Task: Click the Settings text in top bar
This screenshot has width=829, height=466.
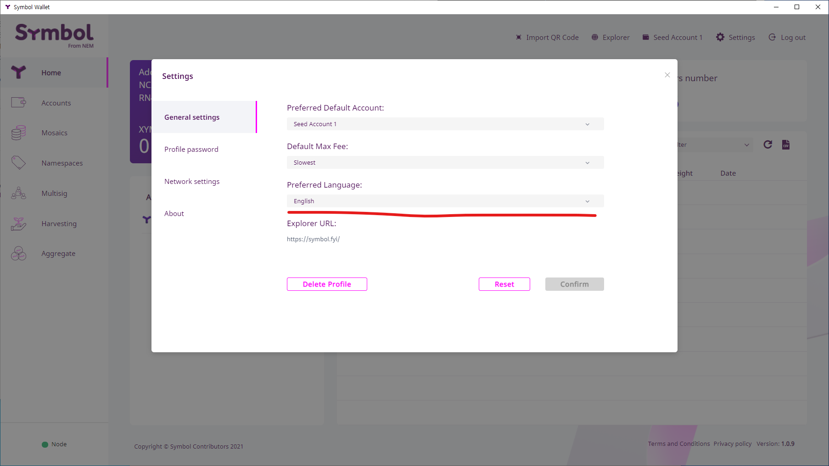Action: (742, 37)
